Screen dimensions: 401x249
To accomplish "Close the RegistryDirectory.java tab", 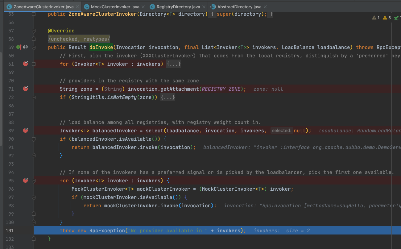I will 204,7.
